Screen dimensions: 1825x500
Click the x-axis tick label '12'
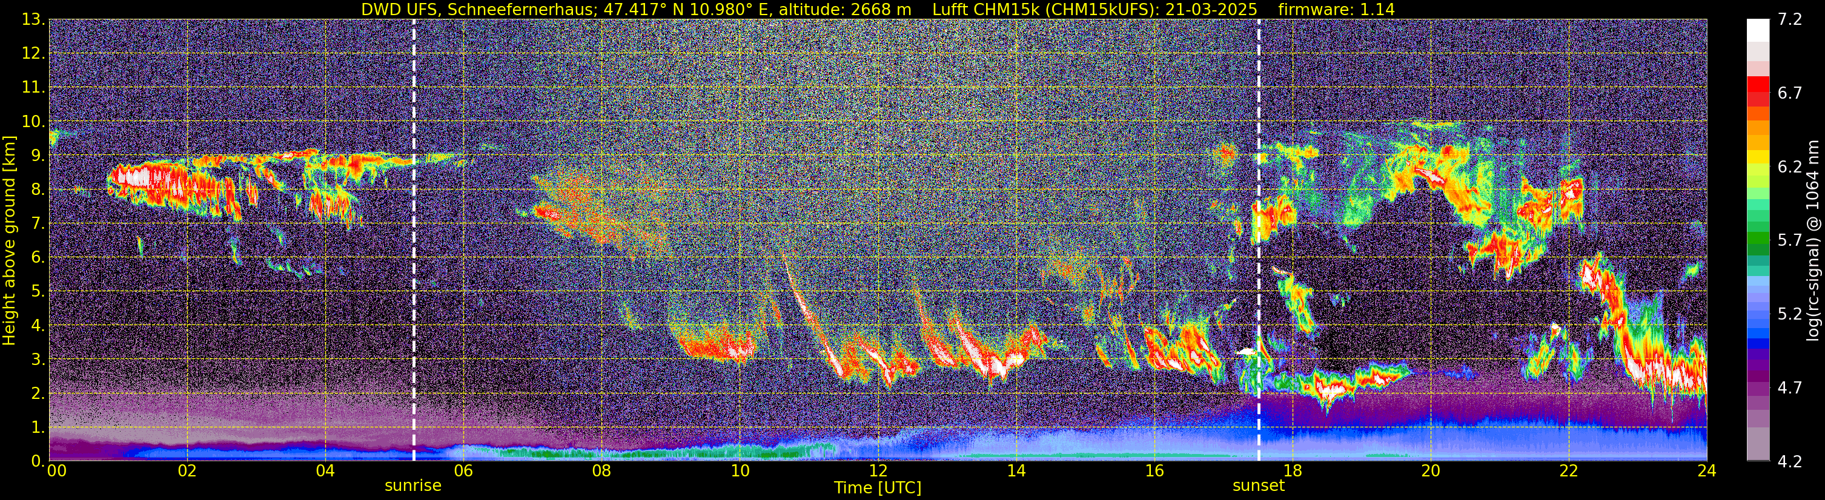(878, 471)
